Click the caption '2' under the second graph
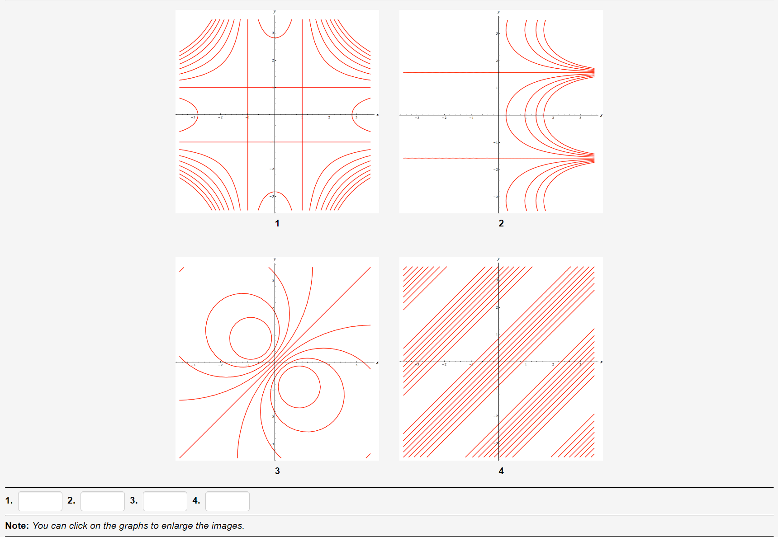Screen dimensions: 778x537 [501, 223]
